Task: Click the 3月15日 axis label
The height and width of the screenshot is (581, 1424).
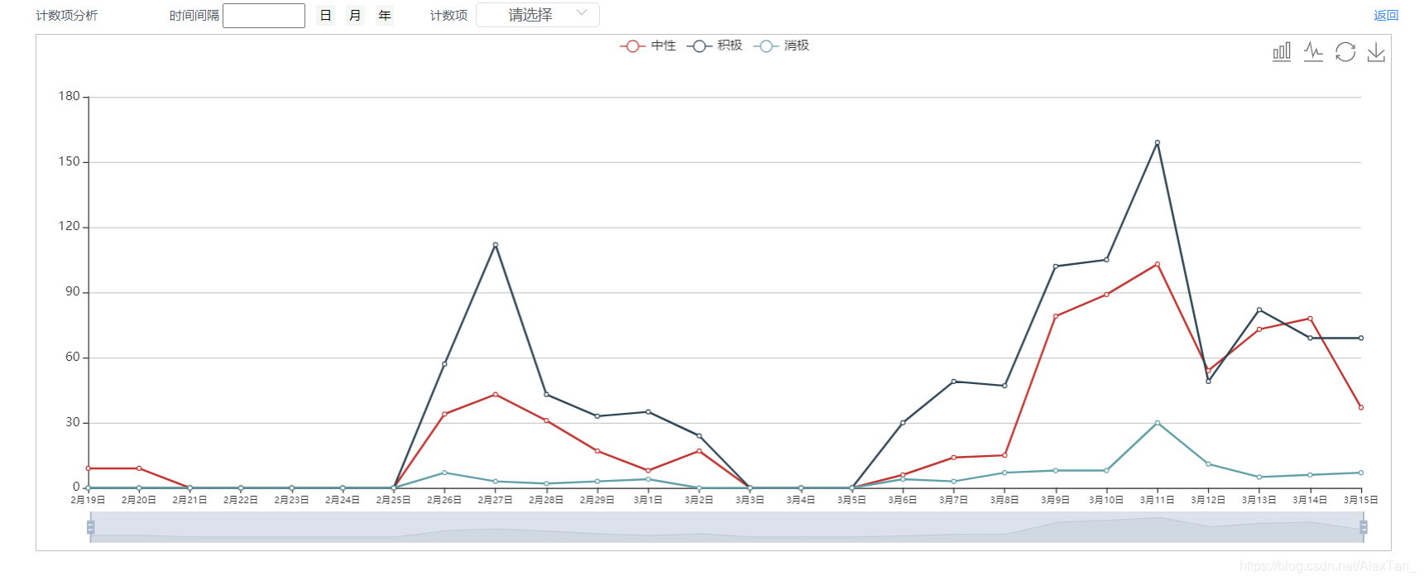Action: click(1361, 500)
